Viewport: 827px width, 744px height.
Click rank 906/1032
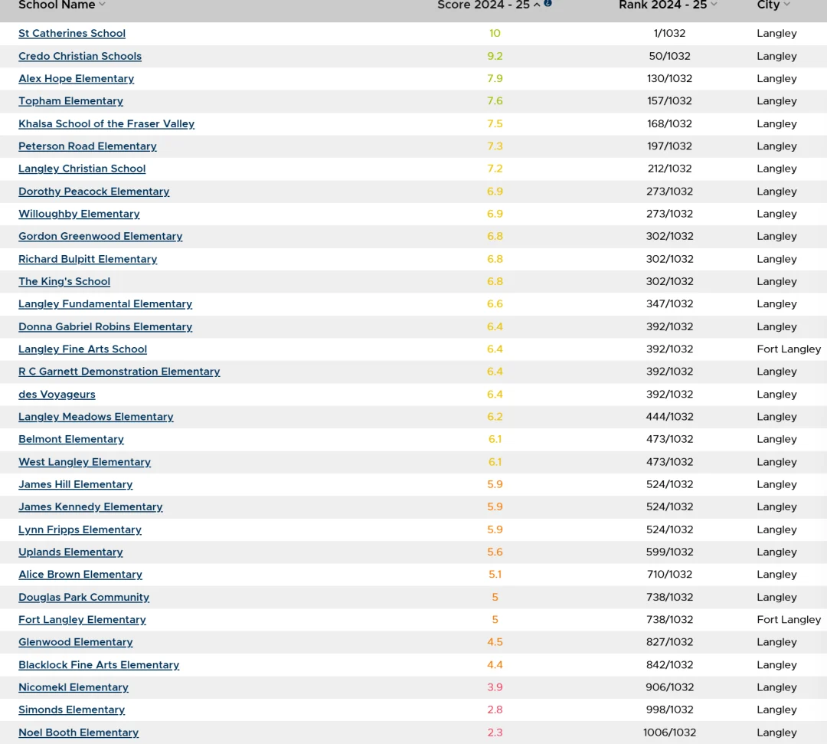(670, 687)
